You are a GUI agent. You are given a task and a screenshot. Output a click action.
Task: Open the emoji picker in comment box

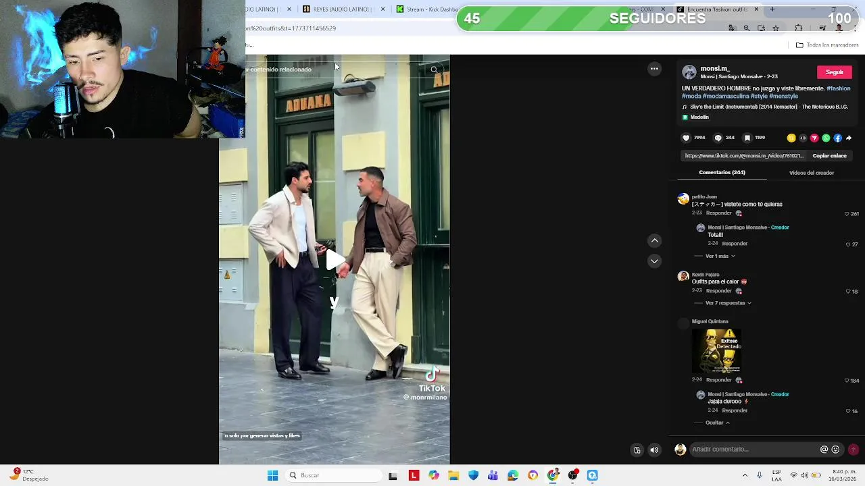click(835, 450)
